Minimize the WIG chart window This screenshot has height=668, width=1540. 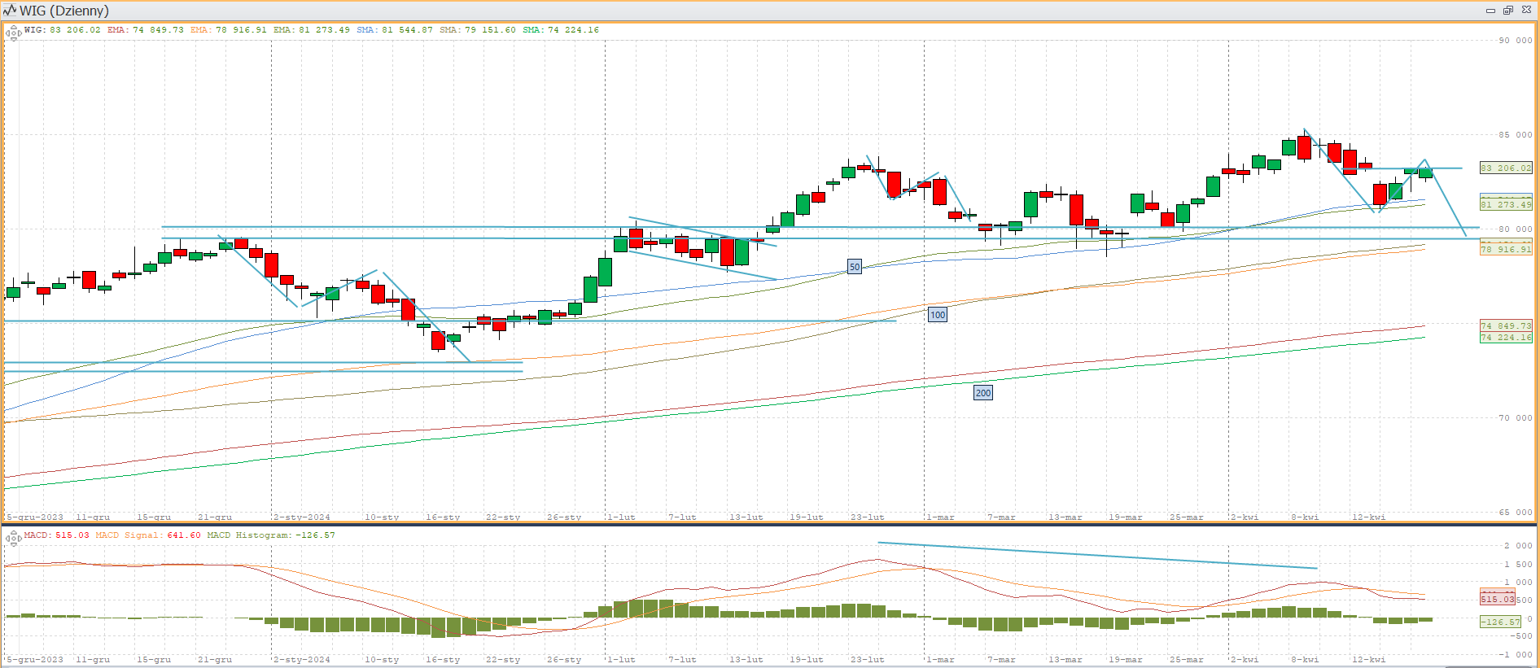pyautogui.click(x=1490, y=11)
